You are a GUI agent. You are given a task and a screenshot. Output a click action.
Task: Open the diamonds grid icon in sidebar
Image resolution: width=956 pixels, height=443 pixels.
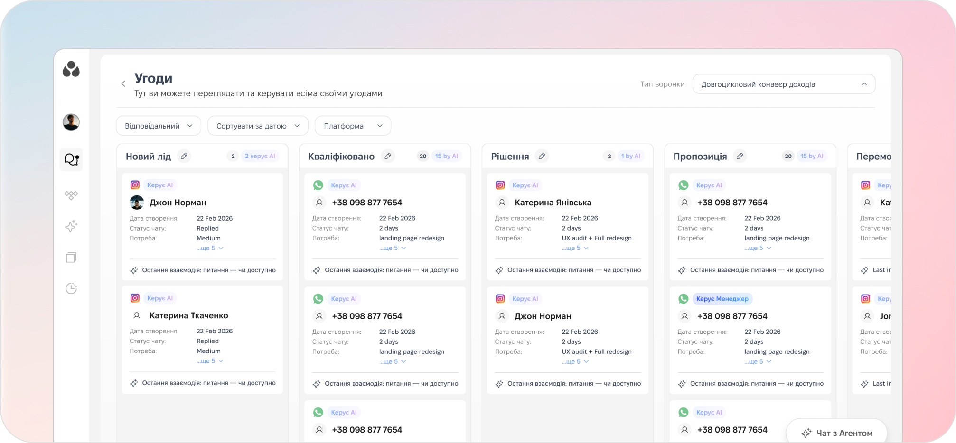(x=71, y=195)
